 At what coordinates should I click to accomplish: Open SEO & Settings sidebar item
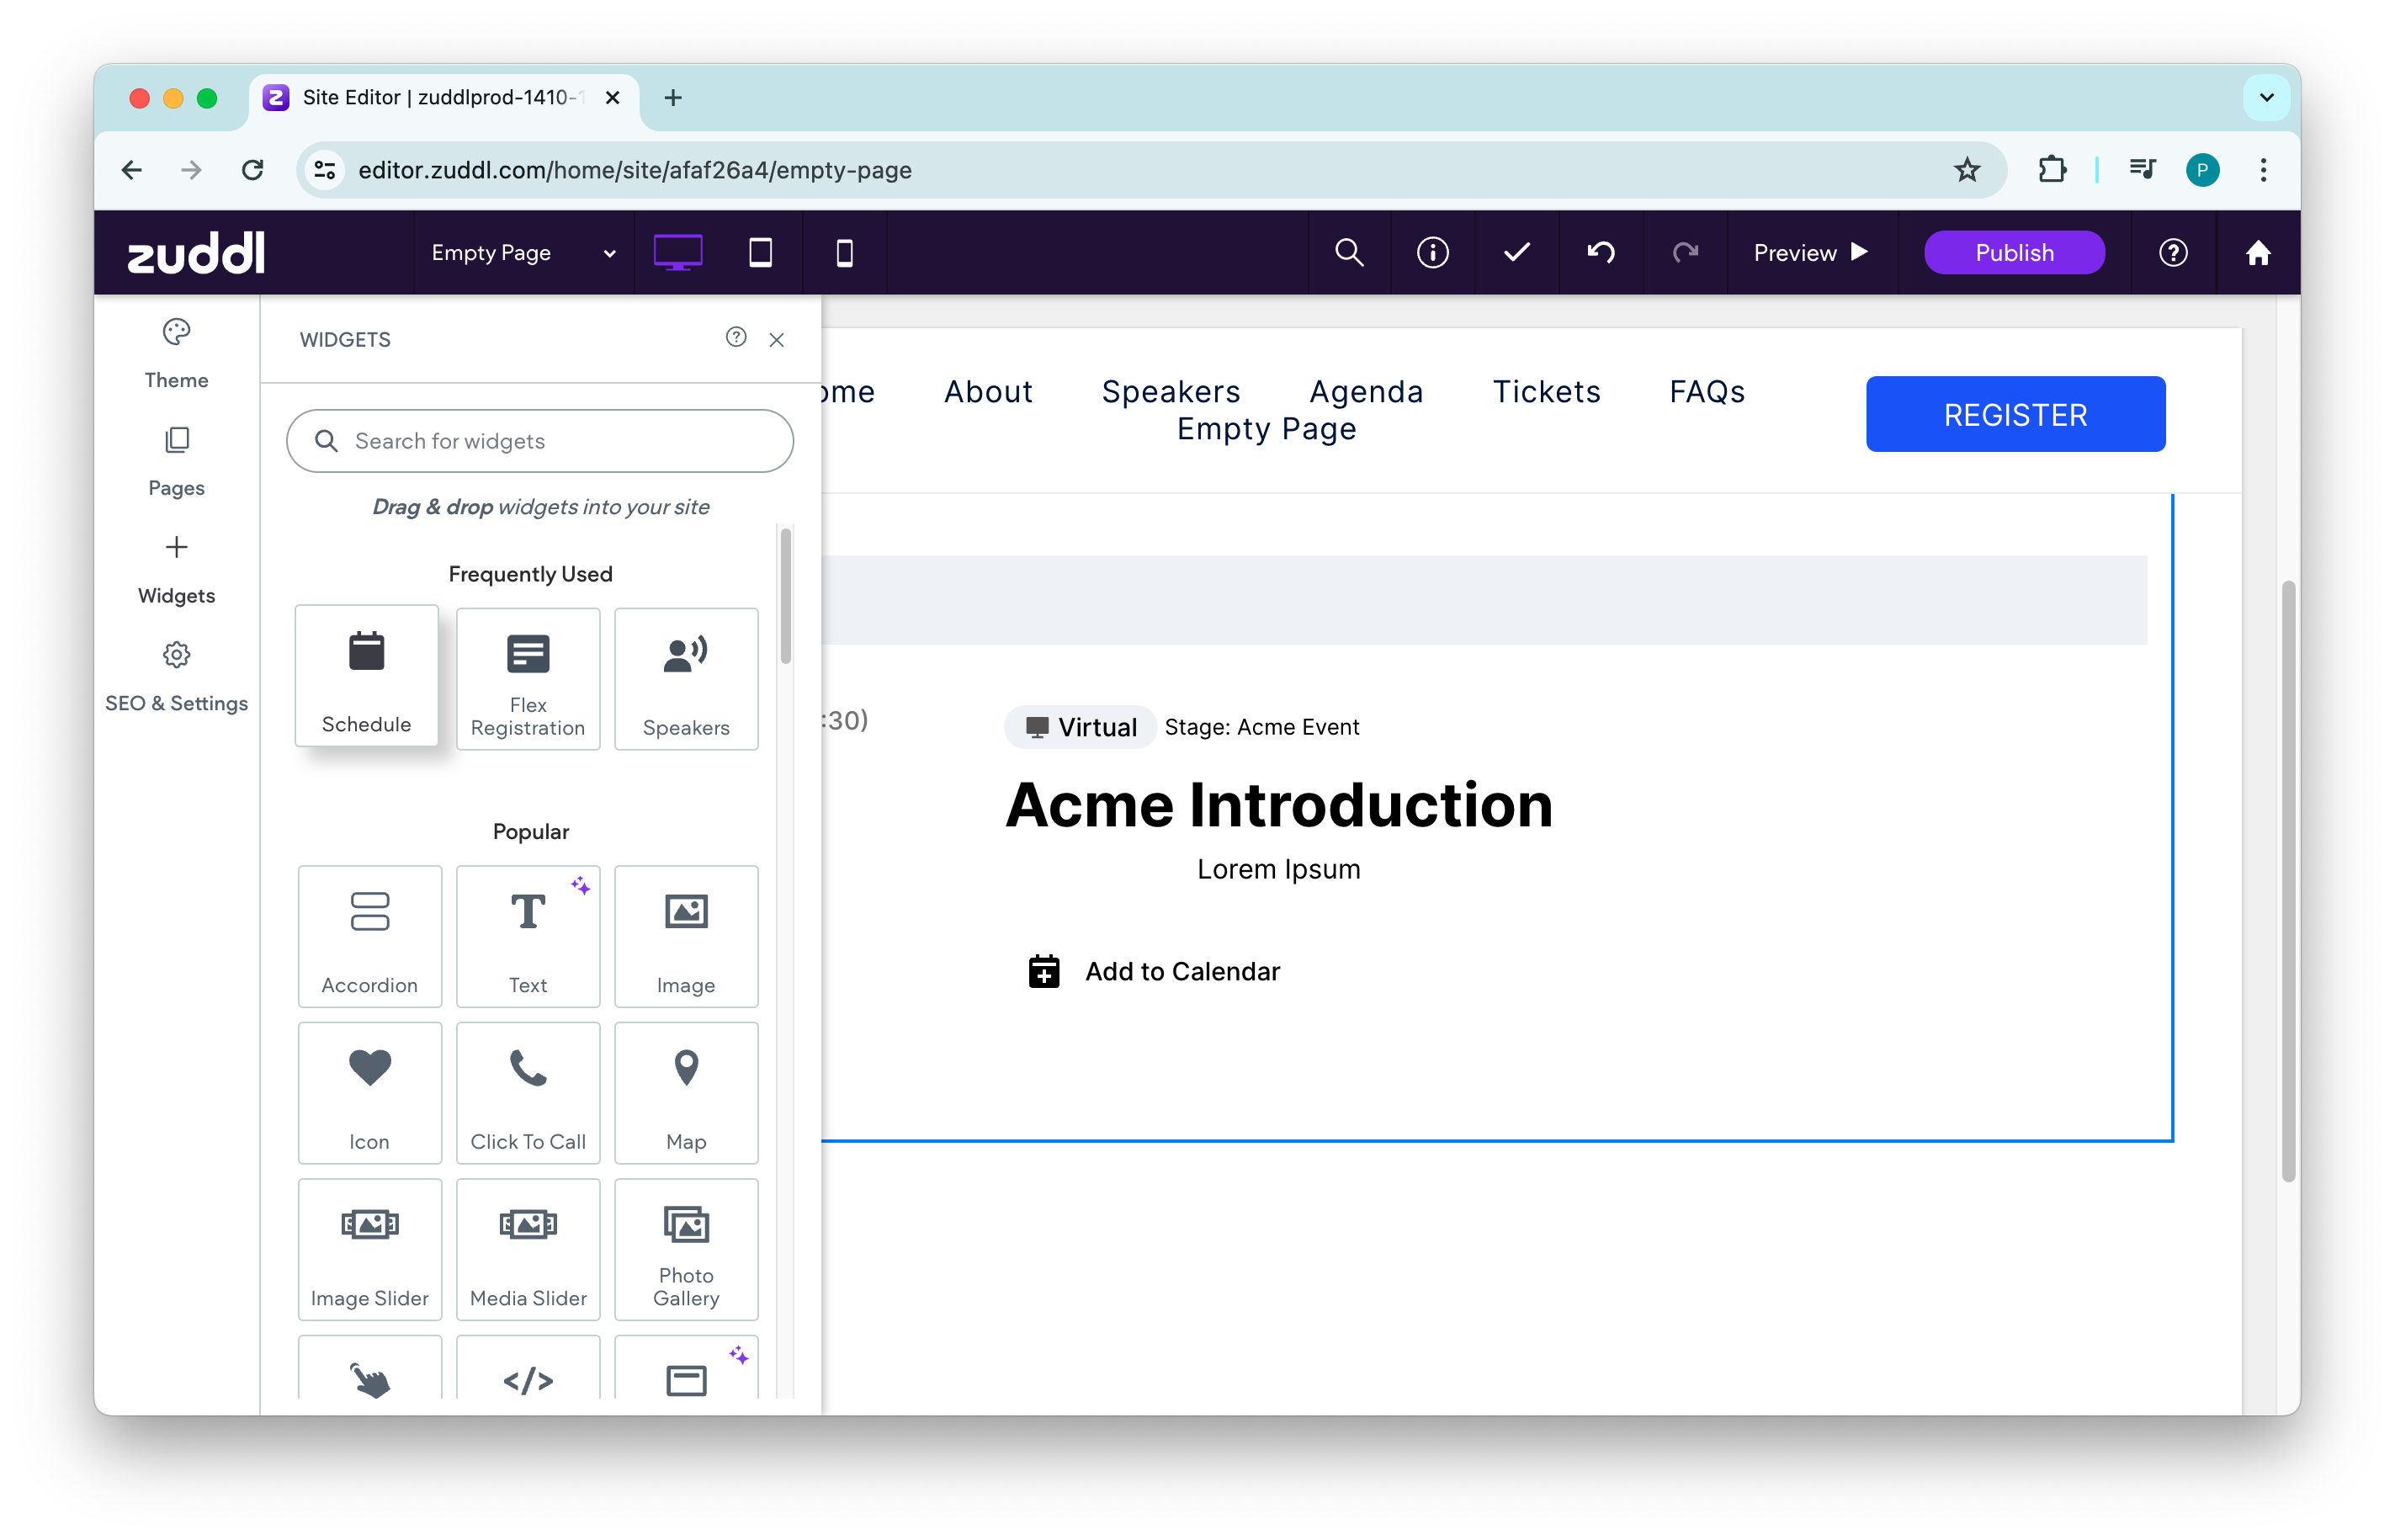[176, 677]
